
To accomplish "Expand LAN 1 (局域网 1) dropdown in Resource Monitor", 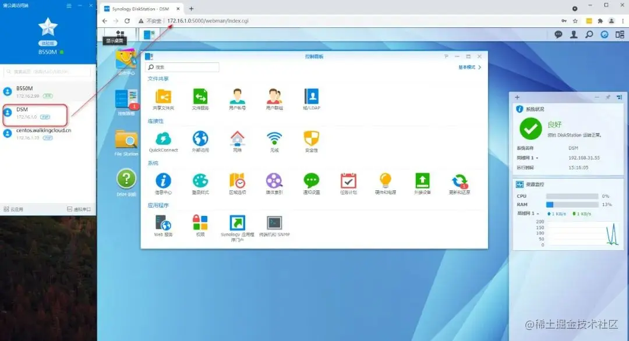I will pos(528,214).
